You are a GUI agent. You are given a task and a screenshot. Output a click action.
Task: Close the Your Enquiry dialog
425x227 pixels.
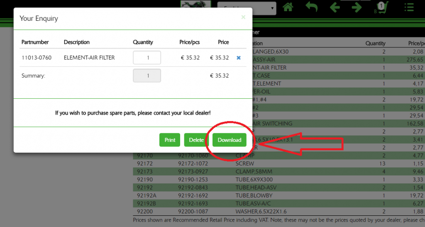click(243, 17)
